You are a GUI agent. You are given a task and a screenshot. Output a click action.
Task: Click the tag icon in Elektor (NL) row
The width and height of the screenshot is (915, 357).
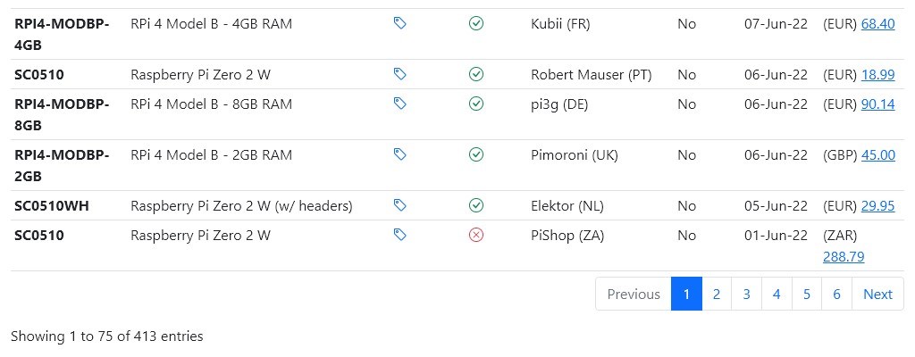coord(400,206)
